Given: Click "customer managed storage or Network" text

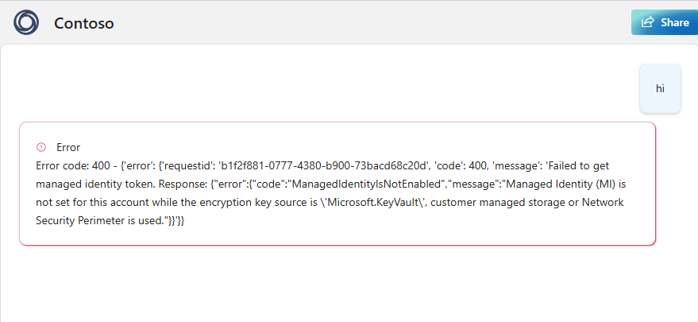Looking at the screenshot, I should 527,203.
